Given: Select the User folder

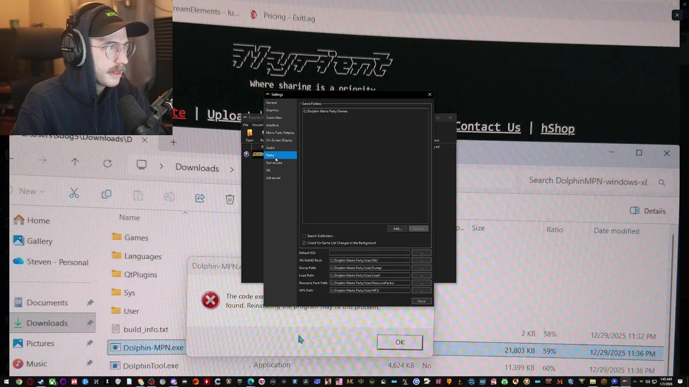Looking at the screenshot, I should point(125,311).
